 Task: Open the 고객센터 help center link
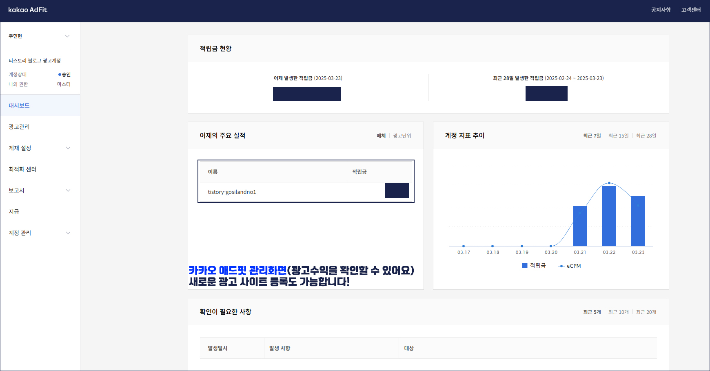691,10
